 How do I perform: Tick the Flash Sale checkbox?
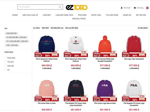5,58
